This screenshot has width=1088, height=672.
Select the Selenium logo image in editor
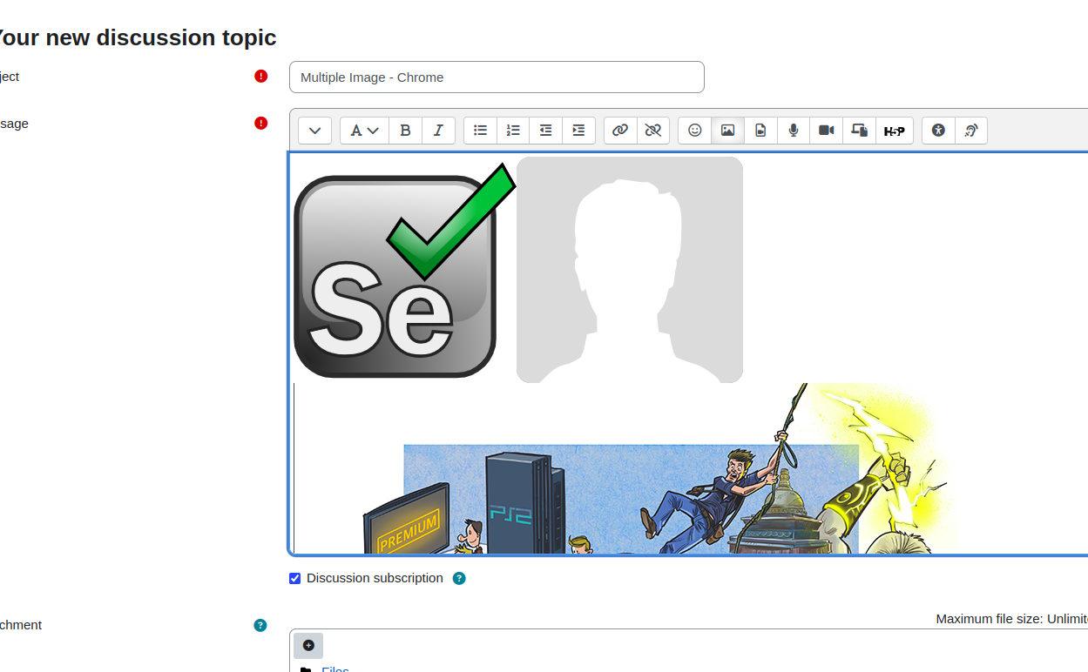pos(405,271)
